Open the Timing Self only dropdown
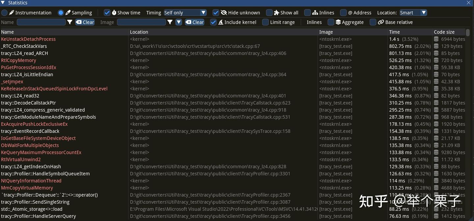 185,12
